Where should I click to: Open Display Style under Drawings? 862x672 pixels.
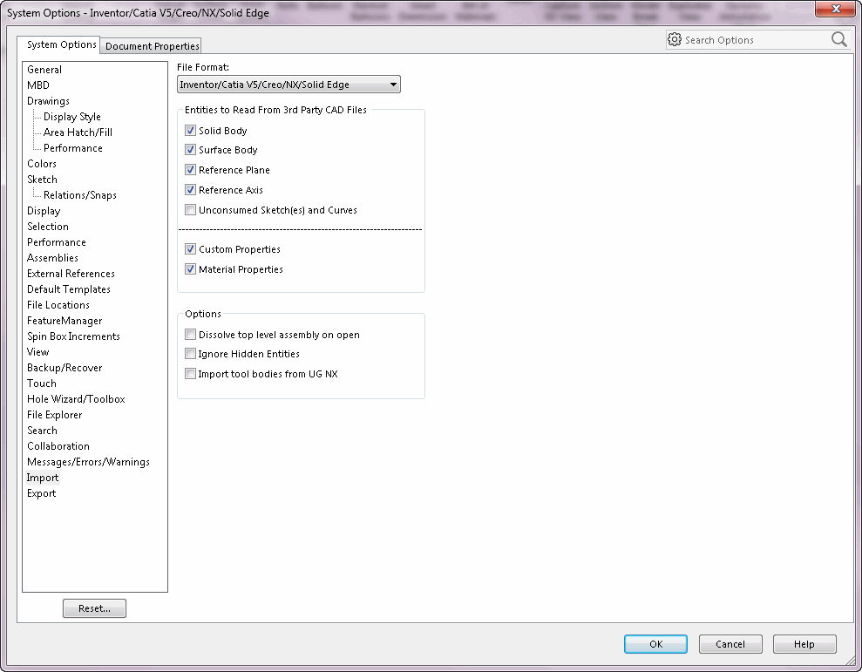72,117
